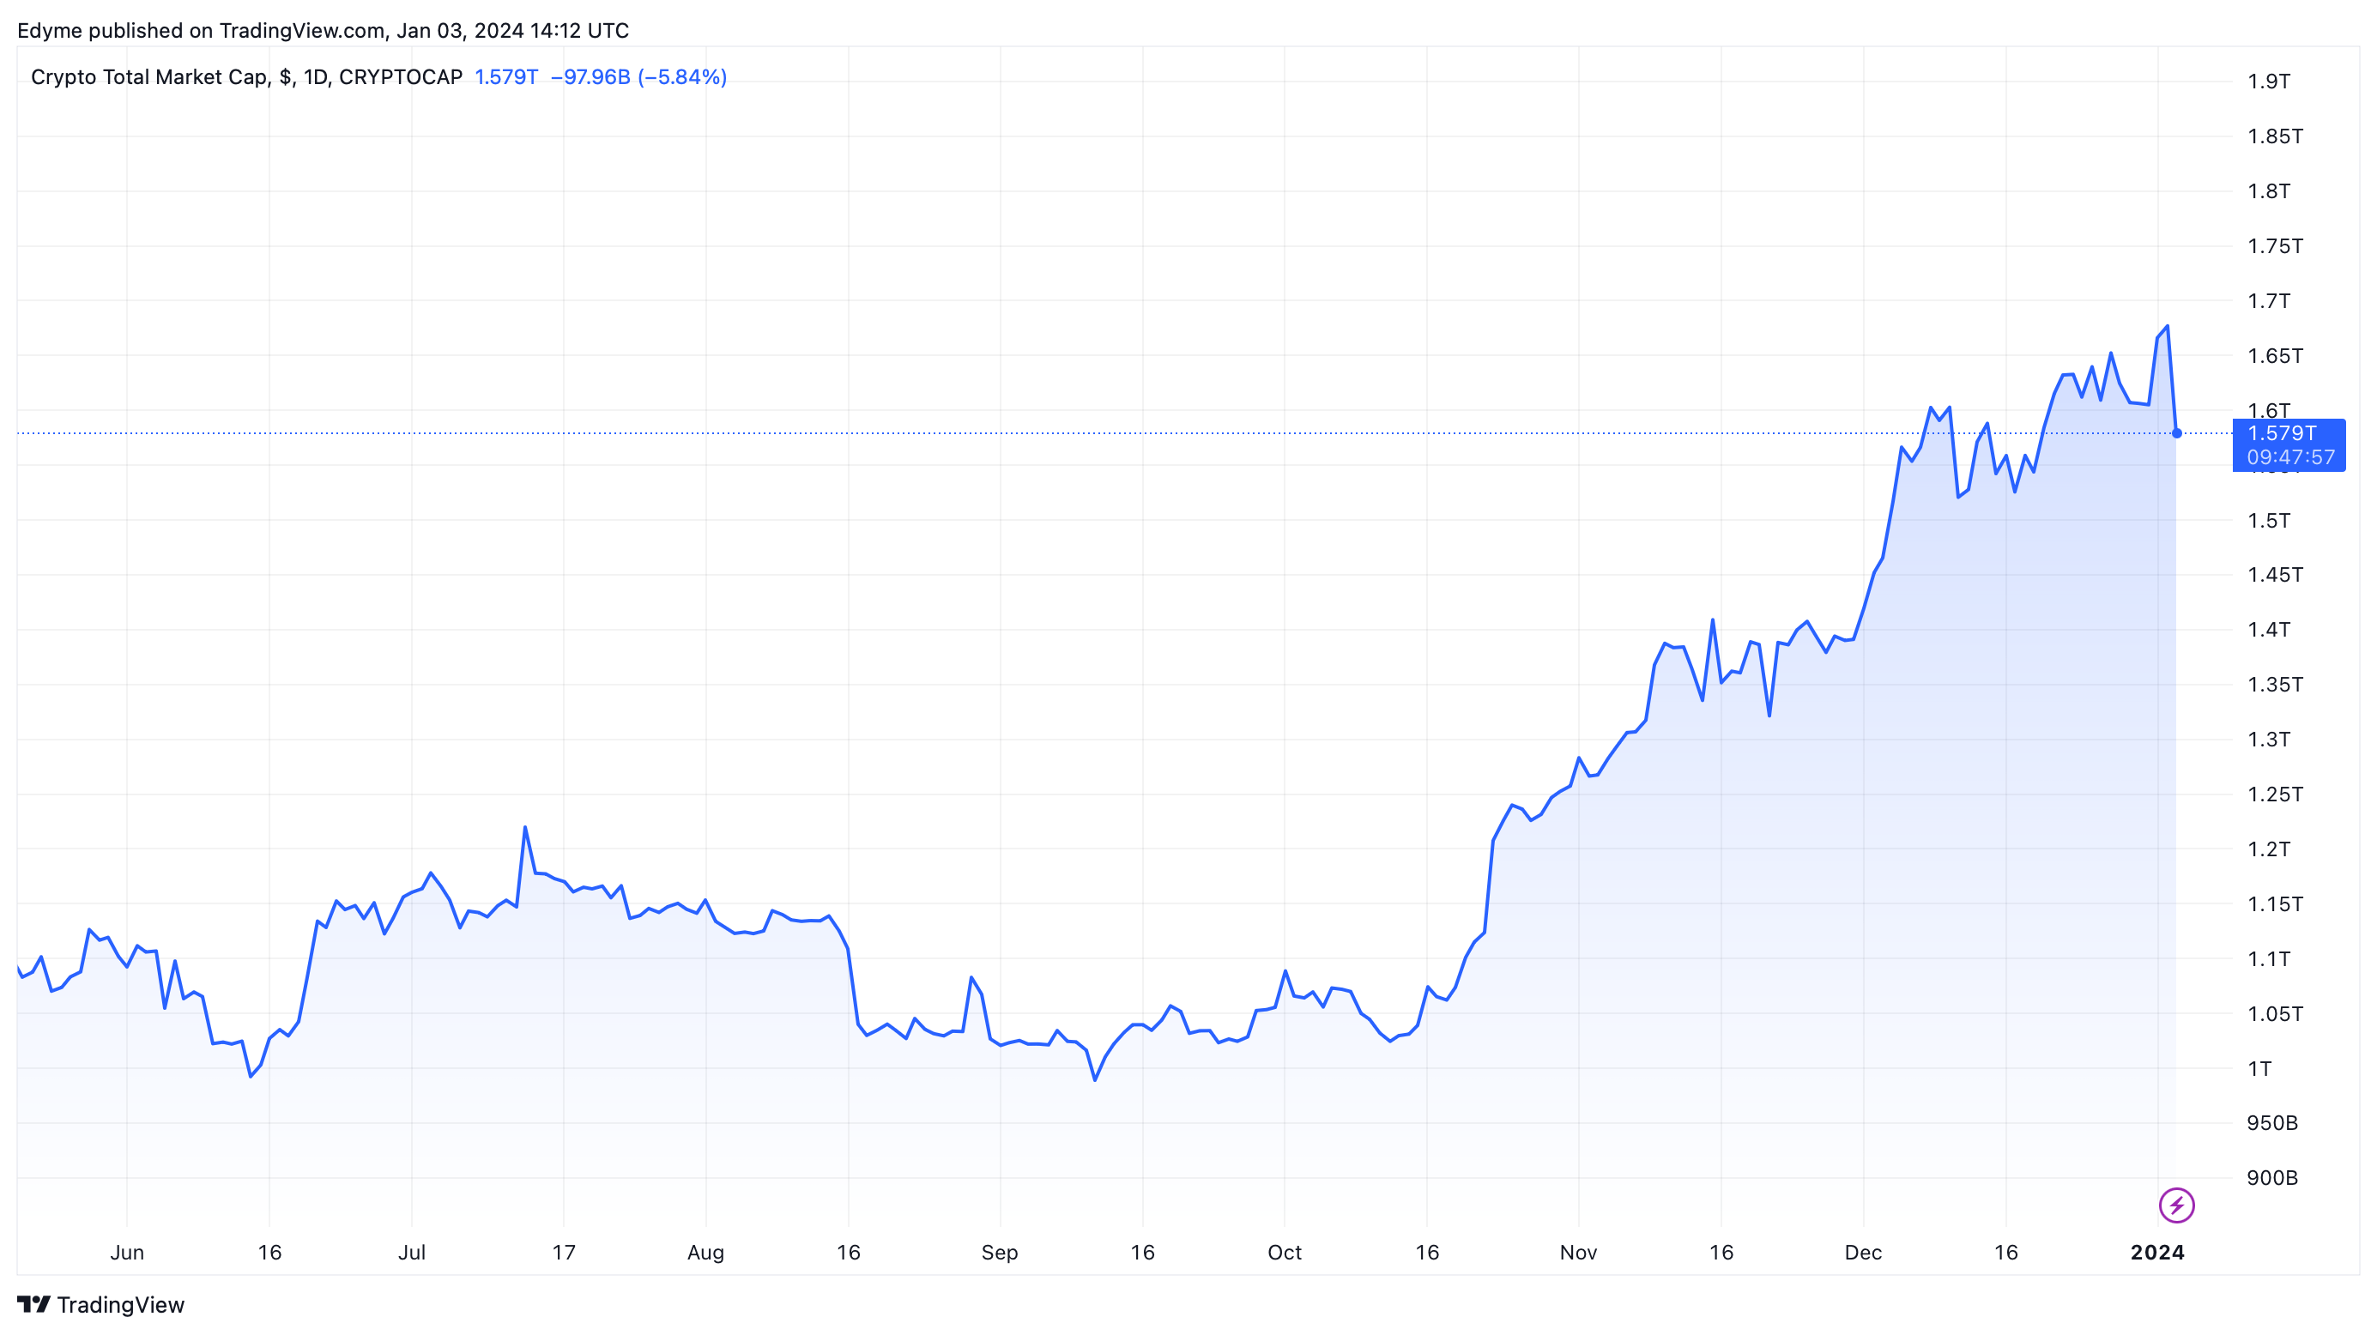Select the blue 1.579T current price label
Viewport: 2377px width, 1335px height.
point(2282,432)
